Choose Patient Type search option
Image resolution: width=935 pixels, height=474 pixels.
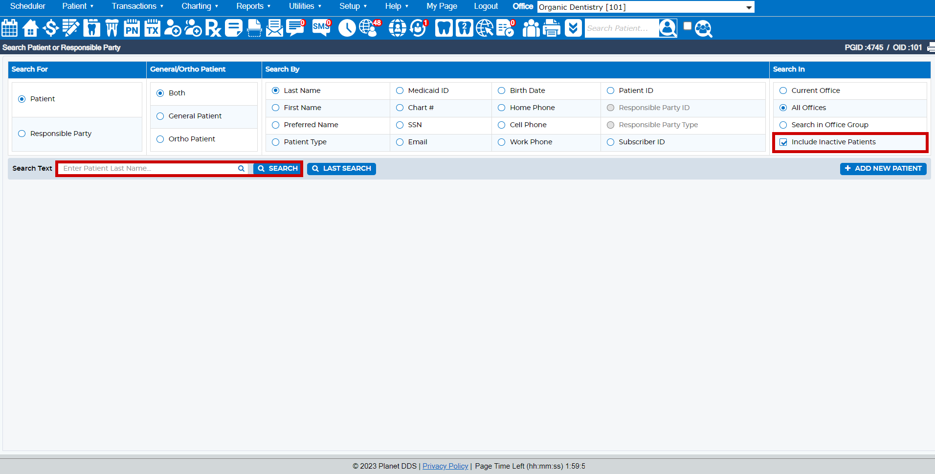click(275, 142)
